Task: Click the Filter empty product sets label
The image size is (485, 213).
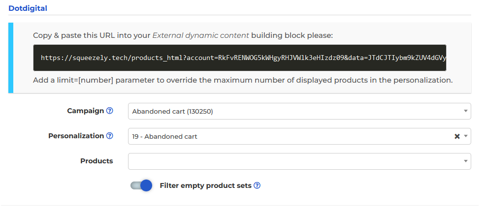Action: pos(205,185)
